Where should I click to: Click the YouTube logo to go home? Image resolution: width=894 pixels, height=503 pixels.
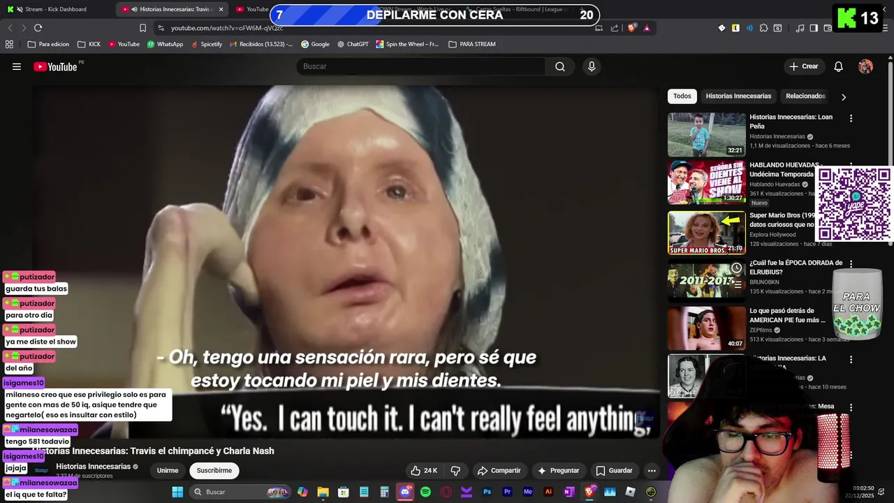56,66
